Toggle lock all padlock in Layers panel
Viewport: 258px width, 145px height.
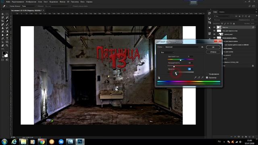pyautogui.click(x=234, y=24)
